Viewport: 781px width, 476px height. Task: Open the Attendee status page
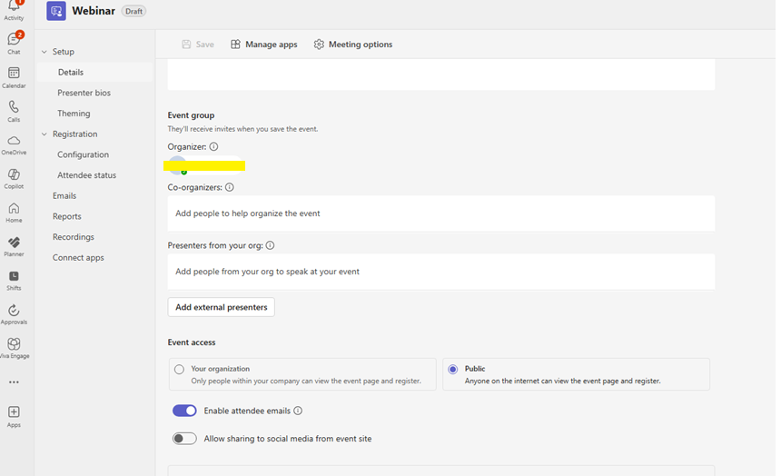tap(86, 175)
